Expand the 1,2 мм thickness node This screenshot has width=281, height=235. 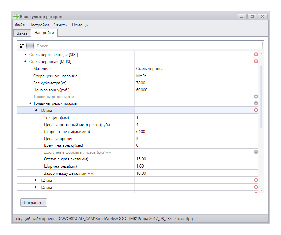tap(36, 180)
